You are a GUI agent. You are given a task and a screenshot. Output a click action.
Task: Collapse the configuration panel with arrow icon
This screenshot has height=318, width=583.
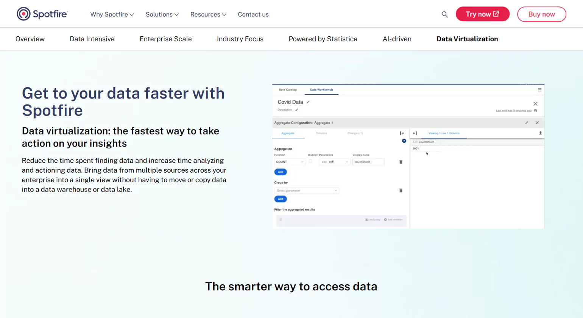click(x=402, y=133)
